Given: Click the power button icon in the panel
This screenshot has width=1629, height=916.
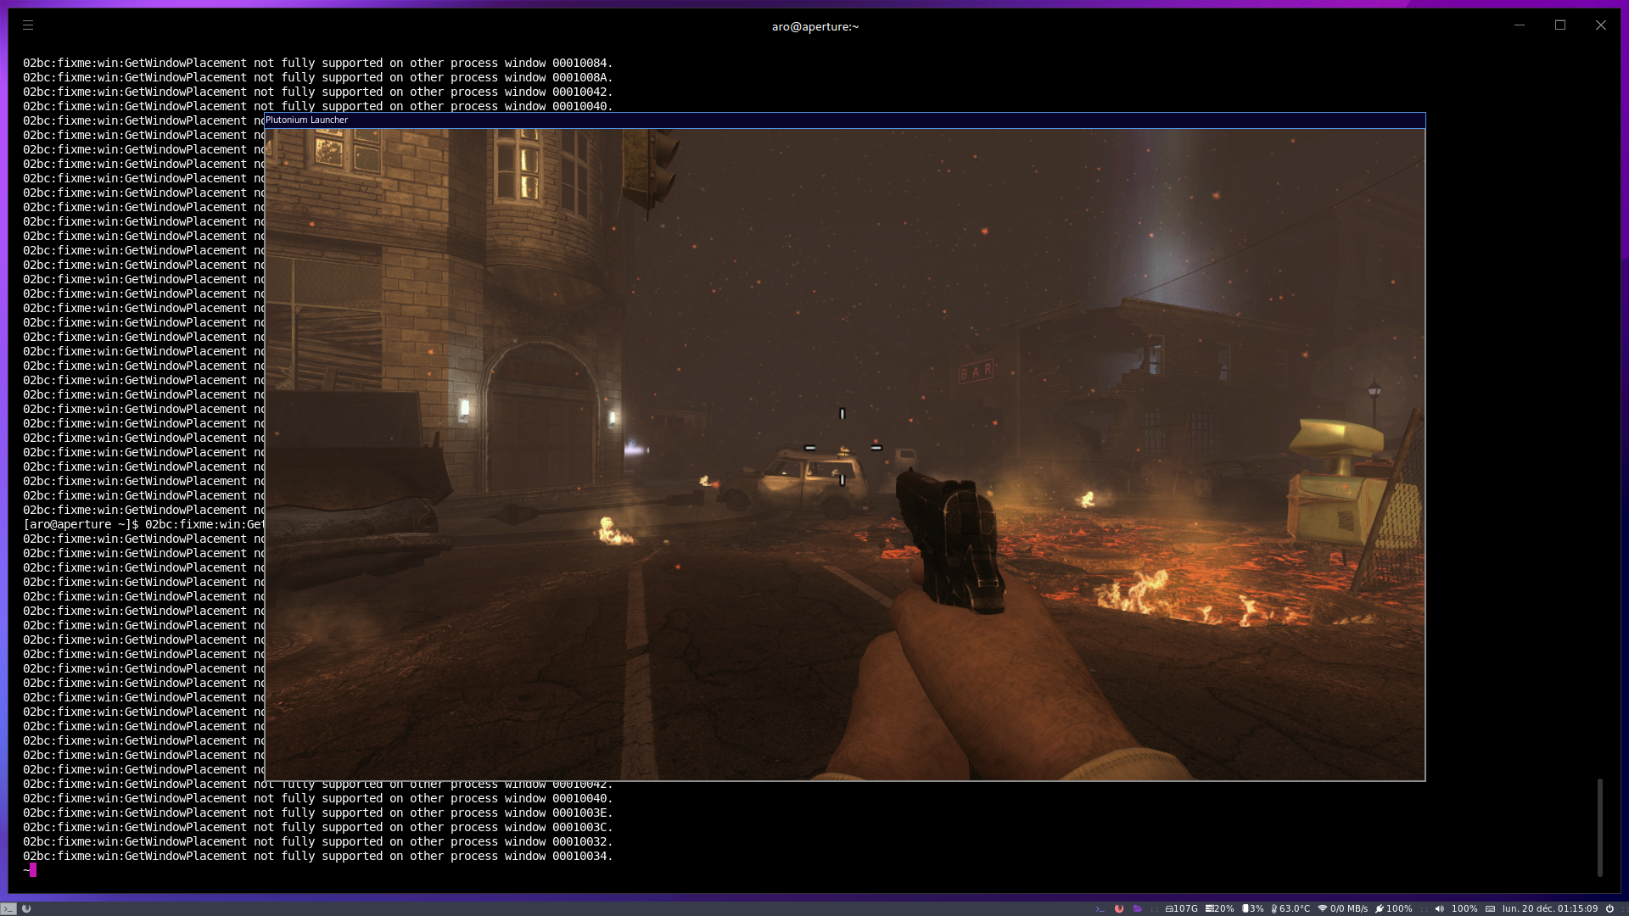Looking at the screenshot, I should tap(1609, 908).
